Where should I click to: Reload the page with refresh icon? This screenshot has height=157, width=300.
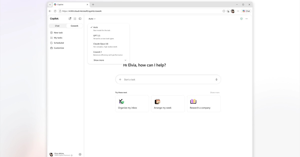pyautogui.click(x=55, y=11)
